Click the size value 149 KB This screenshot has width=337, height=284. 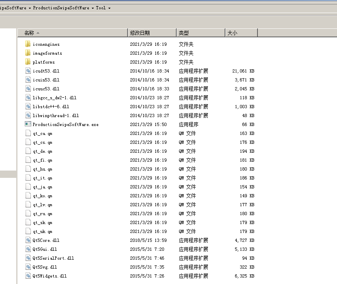[x=247, y=196]
